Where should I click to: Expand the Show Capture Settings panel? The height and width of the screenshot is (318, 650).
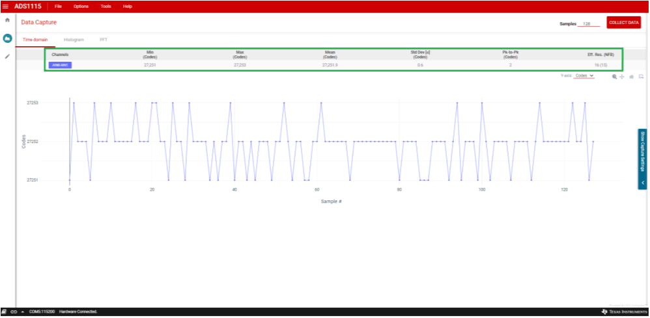point(643,159)
